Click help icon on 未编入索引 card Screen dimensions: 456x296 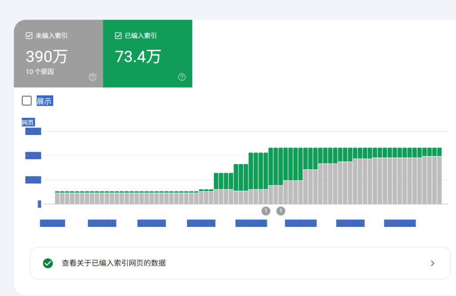coord(93,77)
